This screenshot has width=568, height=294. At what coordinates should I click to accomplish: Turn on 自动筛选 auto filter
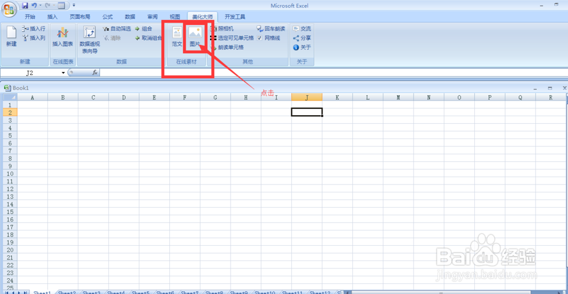[116, 28]
